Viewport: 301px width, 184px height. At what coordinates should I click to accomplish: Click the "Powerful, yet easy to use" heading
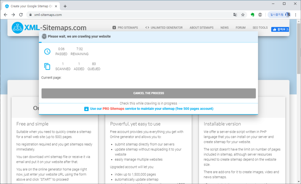[135, 124]
